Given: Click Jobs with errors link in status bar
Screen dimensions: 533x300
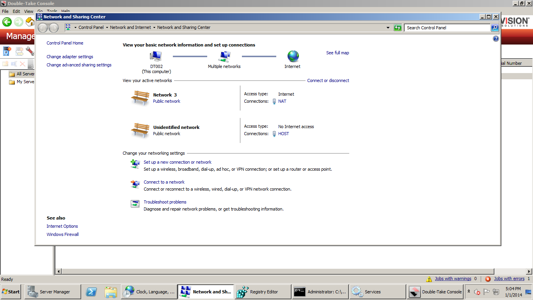Looking at the screenshot, I should tap(509, 279).
